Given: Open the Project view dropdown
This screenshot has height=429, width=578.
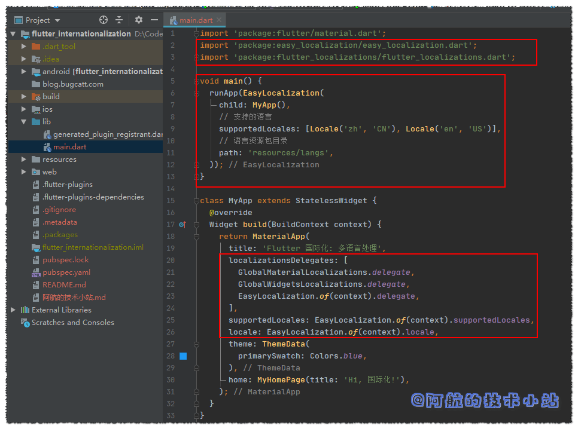Looking at the screenshot, I should (57, 20).
